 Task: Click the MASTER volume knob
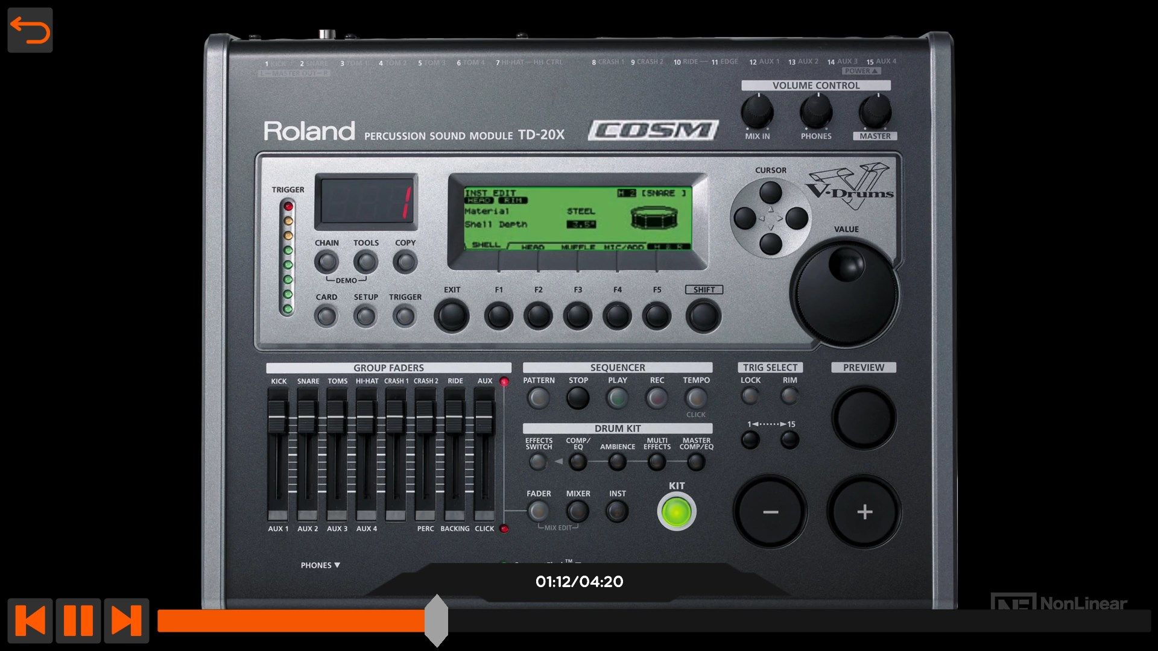click(875, 112)
